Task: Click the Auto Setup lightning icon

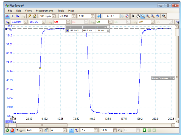Action: pos(30,16)
